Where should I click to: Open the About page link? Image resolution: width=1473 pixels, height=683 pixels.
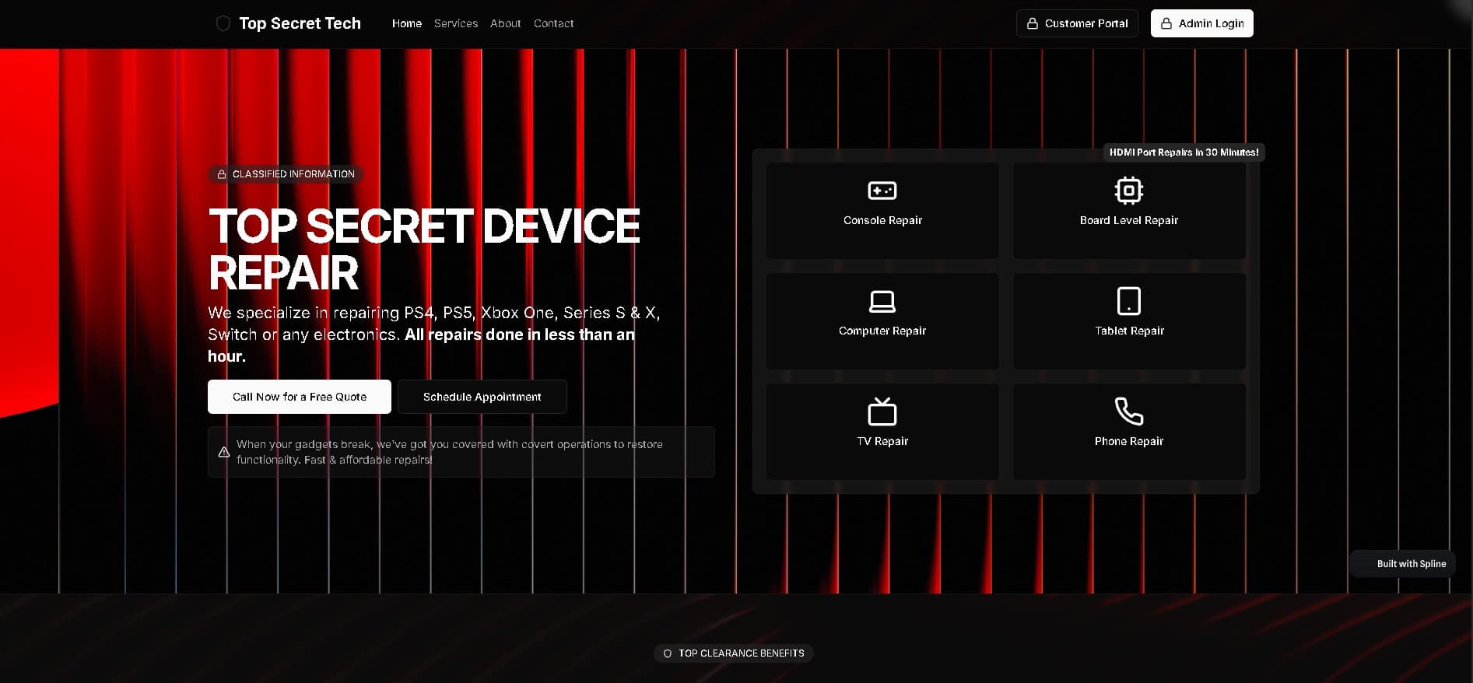click(505, 23)
